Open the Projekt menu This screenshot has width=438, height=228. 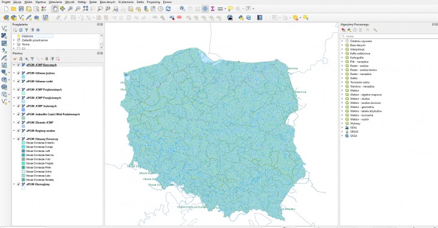[6, 2]
